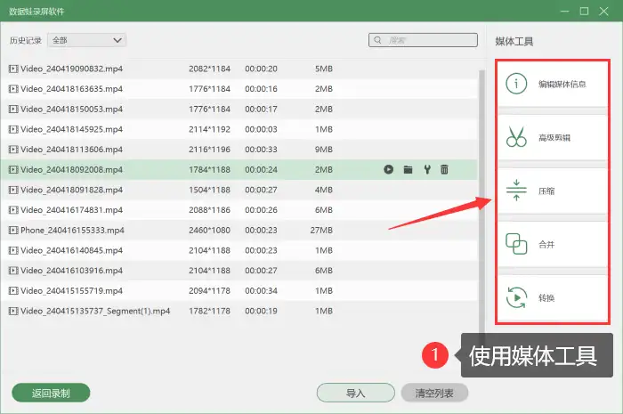
Task: Click the 返回录制 button
Action: coord(51,393)
